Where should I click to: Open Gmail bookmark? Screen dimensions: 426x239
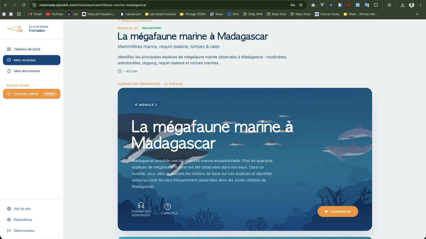[x=35, y=14]
